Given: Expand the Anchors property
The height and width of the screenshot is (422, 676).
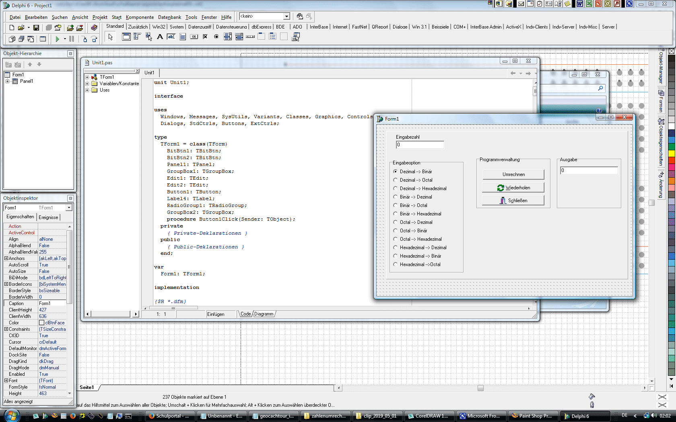Looking at the screenshot, I should tap(6, 258).
